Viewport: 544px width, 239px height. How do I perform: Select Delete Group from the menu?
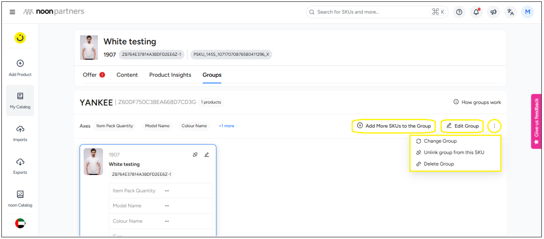pyautogui.click(x=439, y=164)
